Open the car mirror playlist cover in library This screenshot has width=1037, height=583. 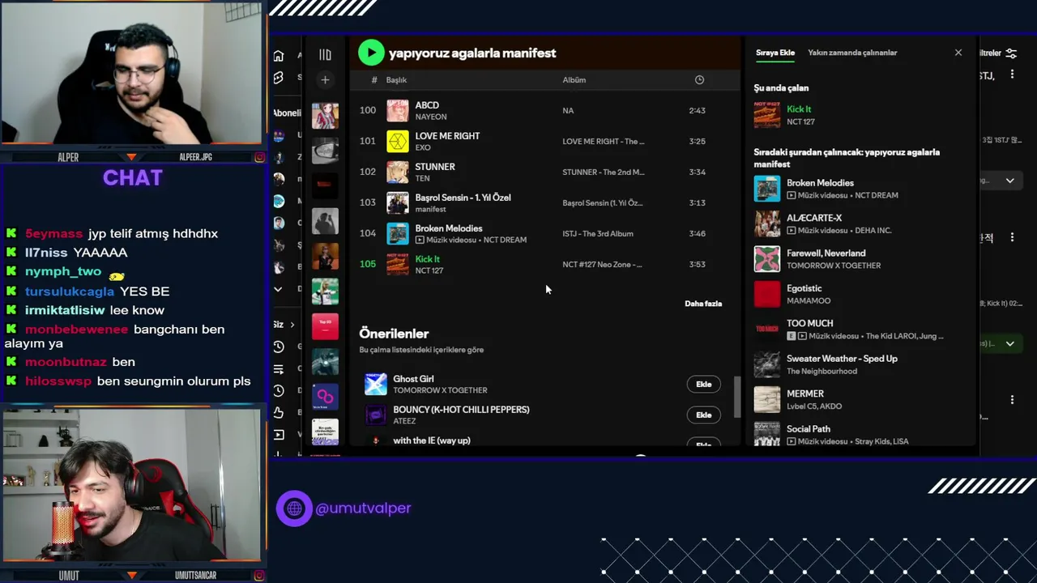(x=325, y=151)
